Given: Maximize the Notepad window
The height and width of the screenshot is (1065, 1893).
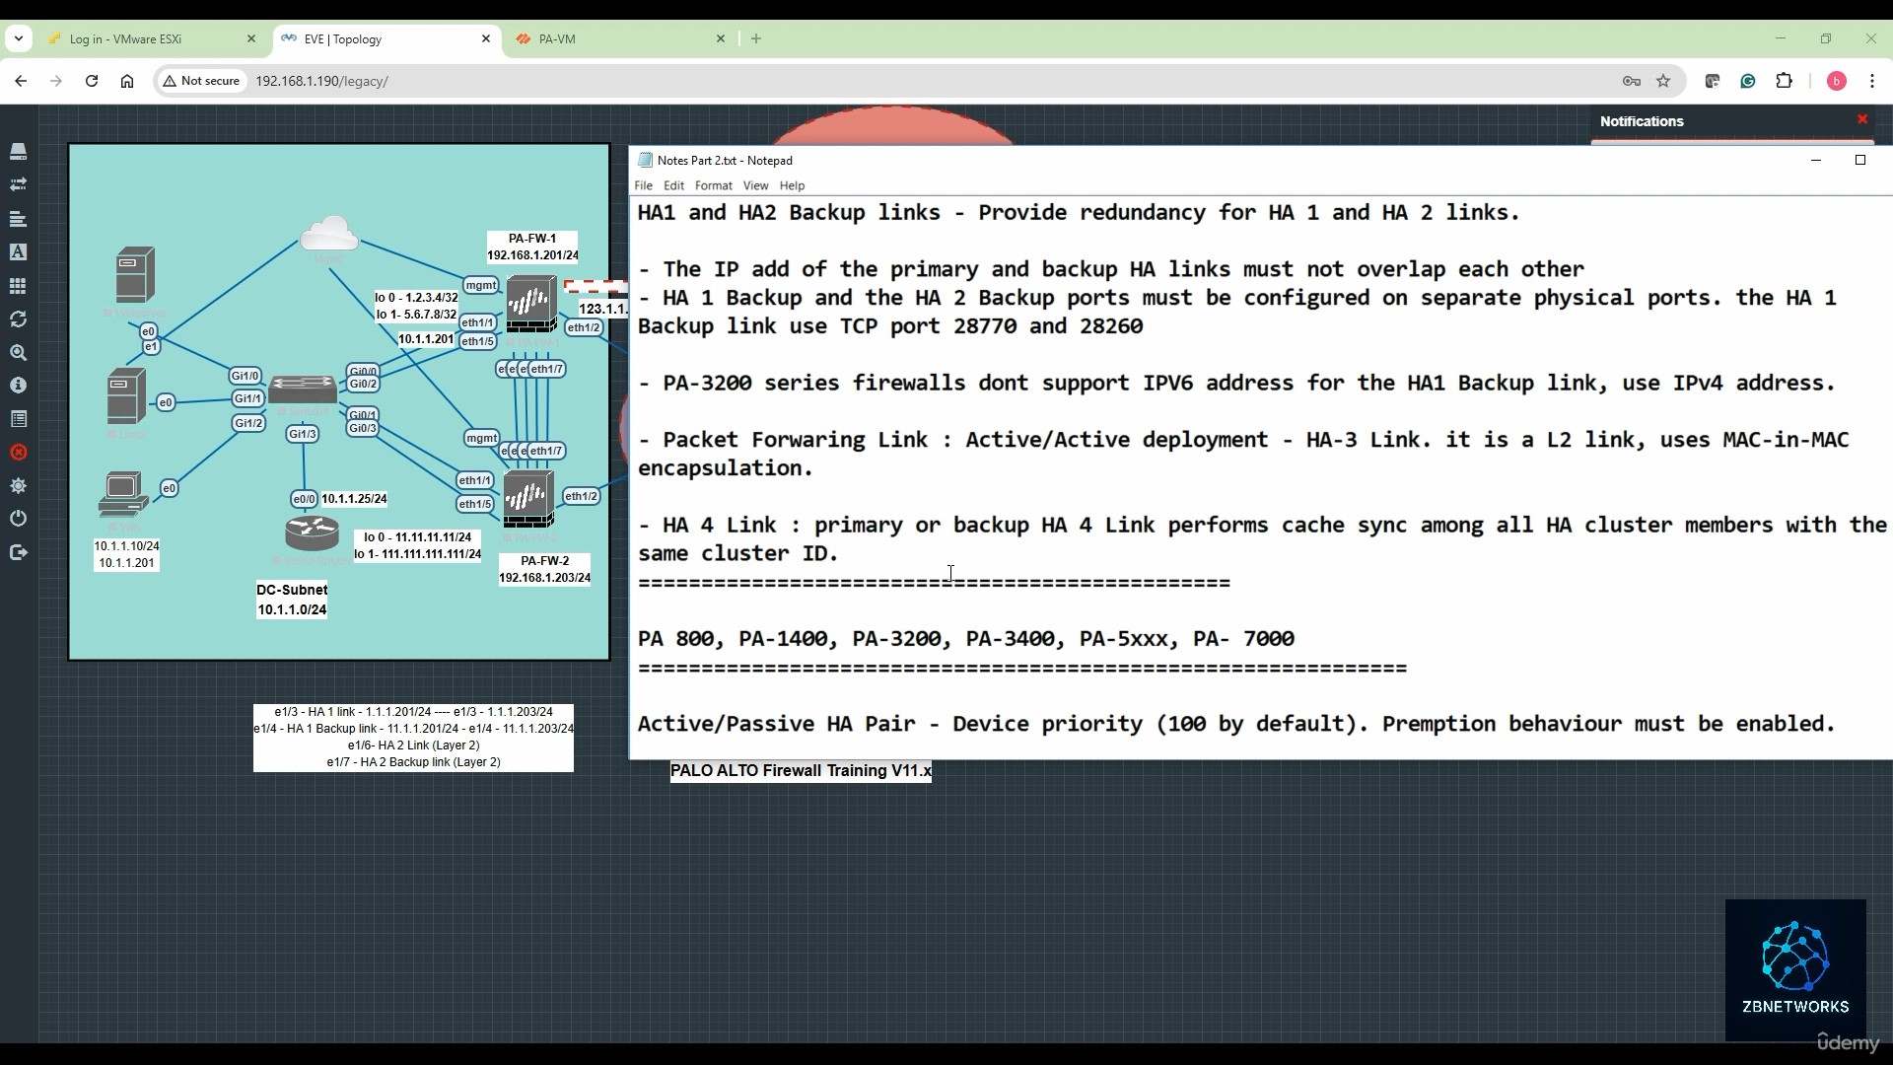Looking at the screenshot, I should click(1860, 160).
